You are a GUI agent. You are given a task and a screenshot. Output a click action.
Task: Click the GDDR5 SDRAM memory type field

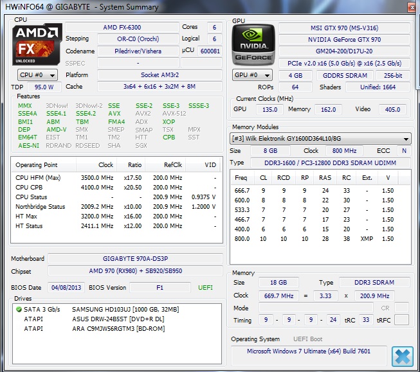click(345, 76)
